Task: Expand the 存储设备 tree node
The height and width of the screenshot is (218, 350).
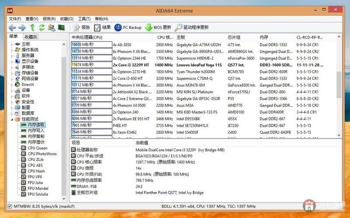Action: click(x=12, y=73)
